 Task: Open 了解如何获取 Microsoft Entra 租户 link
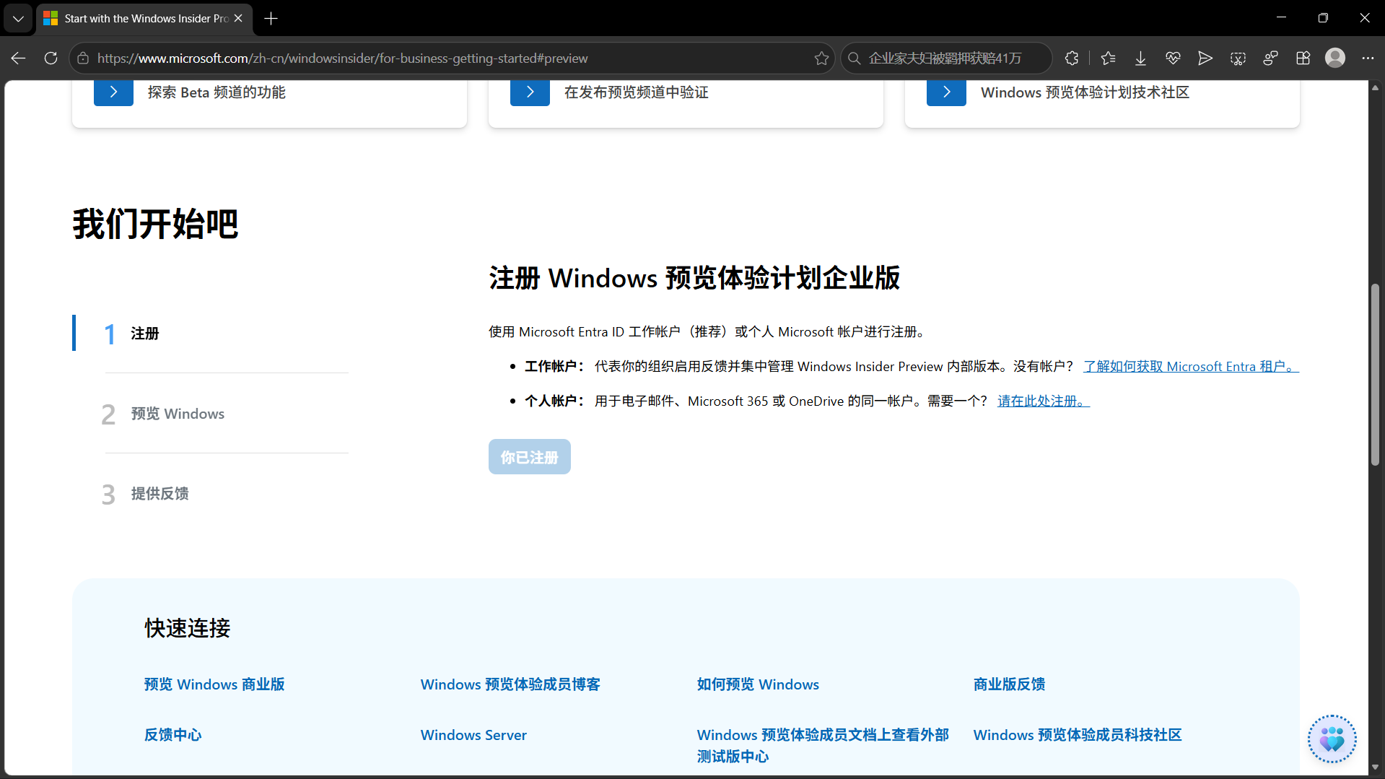coord(1191,367)
